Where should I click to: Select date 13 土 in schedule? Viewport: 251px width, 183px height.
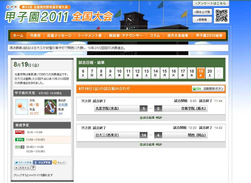point(146,73)
